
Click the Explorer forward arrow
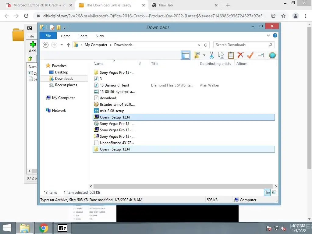[54, 45]
